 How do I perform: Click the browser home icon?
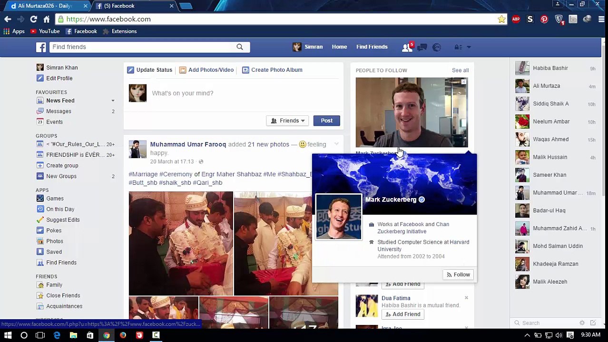(x=46, y=19)
